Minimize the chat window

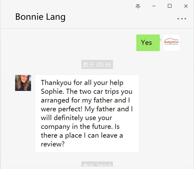coord(154,6)
